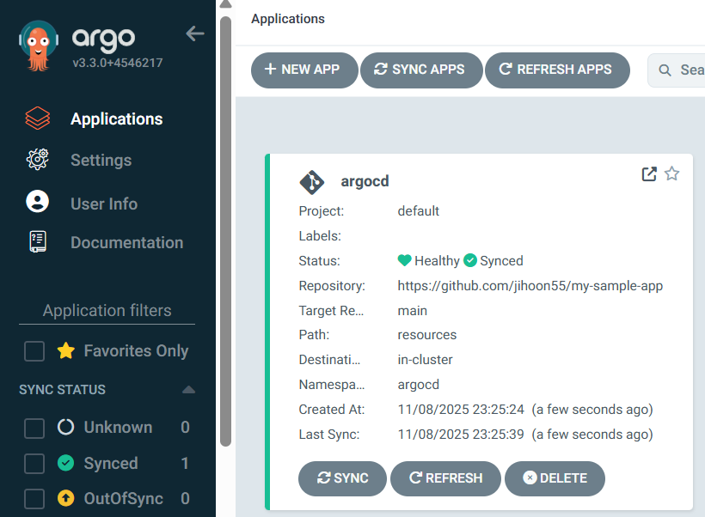Click the DELETE button on argocd card
This screenshot has height=517, width=705.
tap(555, 479)
